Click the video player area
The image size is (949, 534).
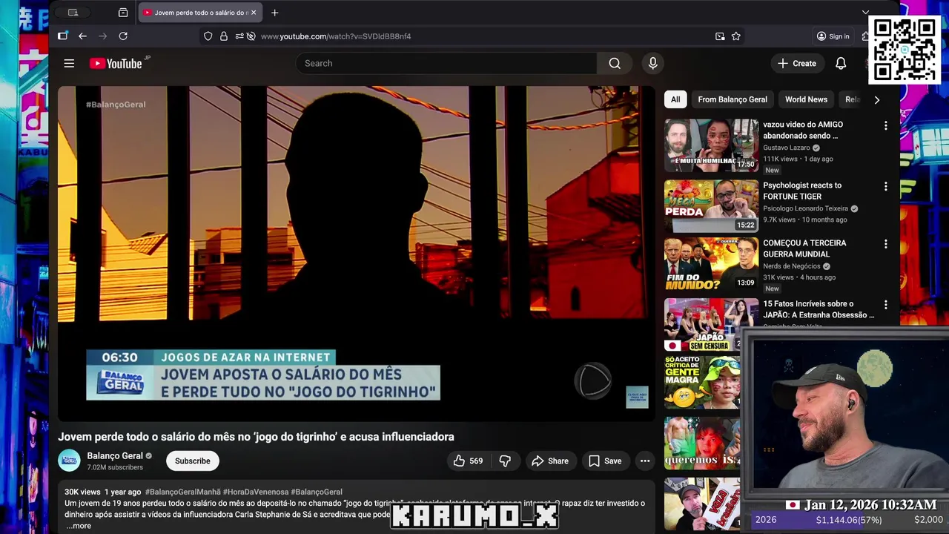(357, 254)
